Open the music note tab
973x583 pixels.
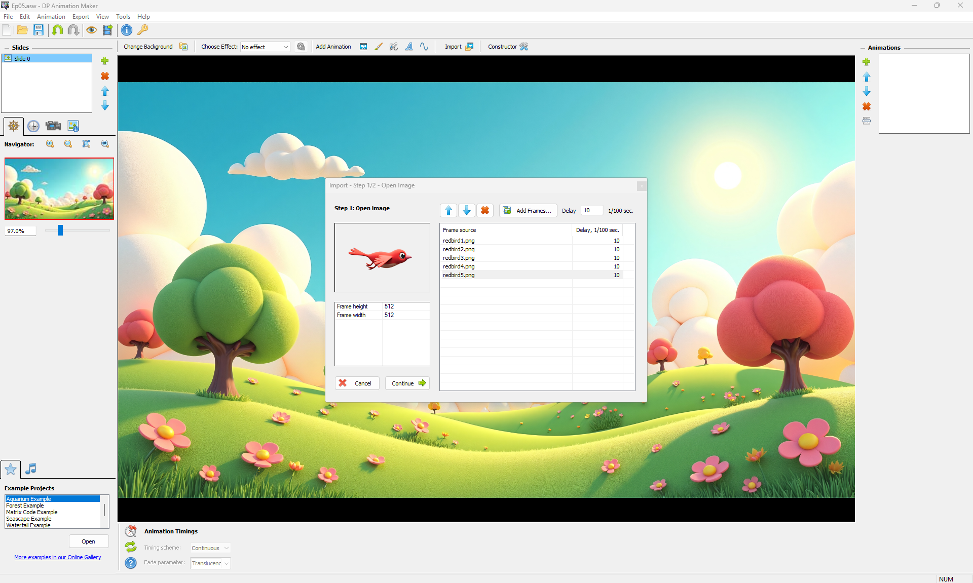pyautogui.click(x=31, y=469)
